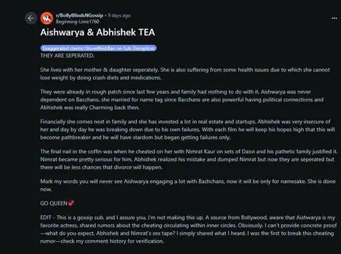Click the paragraph starting 'Financially she comes next'

(188, 129)
